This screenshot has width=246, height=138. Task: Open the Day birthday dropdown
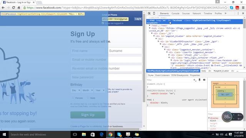[x=76, y=90]
